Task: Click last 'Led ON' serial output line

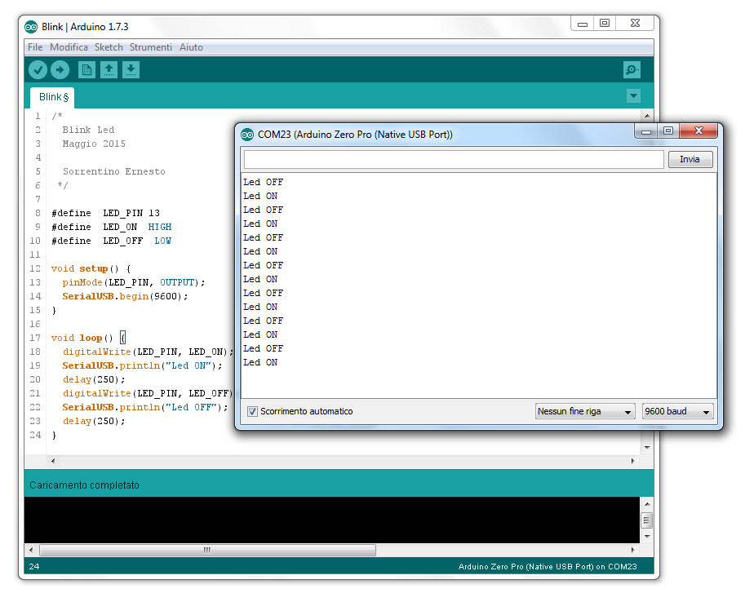Action: [260, 362]
